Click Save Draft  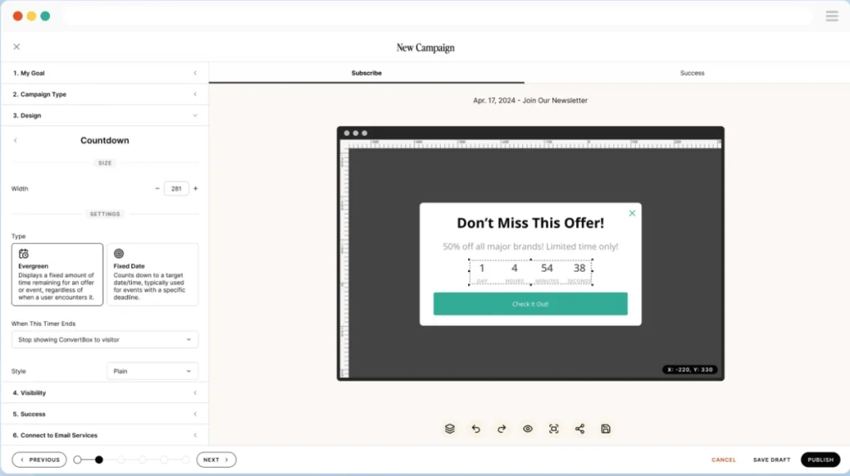pyautogui.click(x=771, y=459)
